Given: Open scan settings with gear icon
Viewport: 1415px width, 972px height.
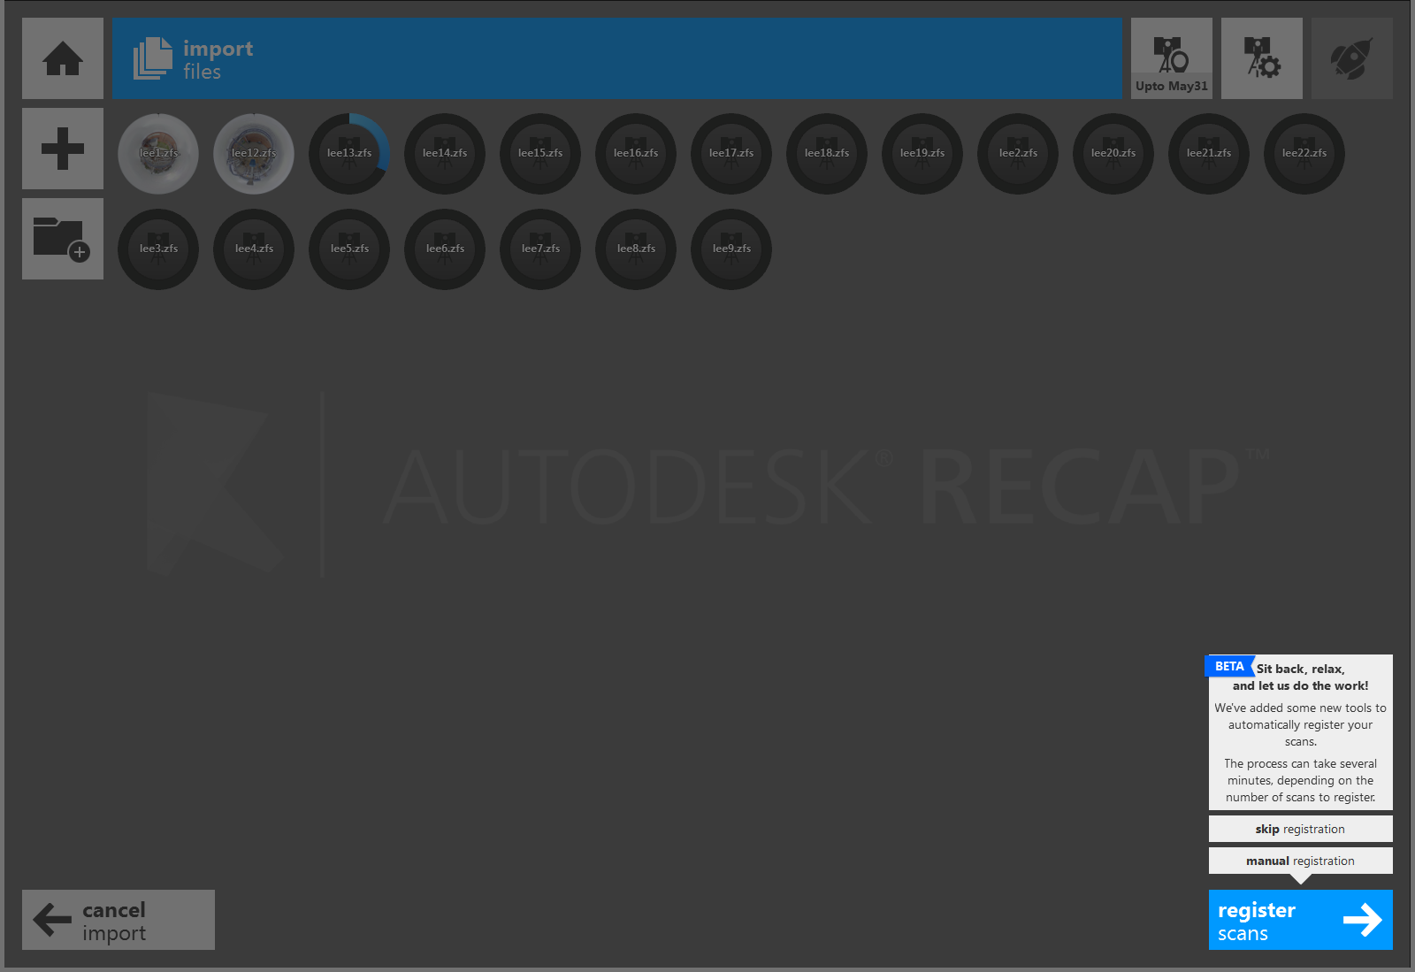Looking at the screenshot, I should click(1262, 58).
